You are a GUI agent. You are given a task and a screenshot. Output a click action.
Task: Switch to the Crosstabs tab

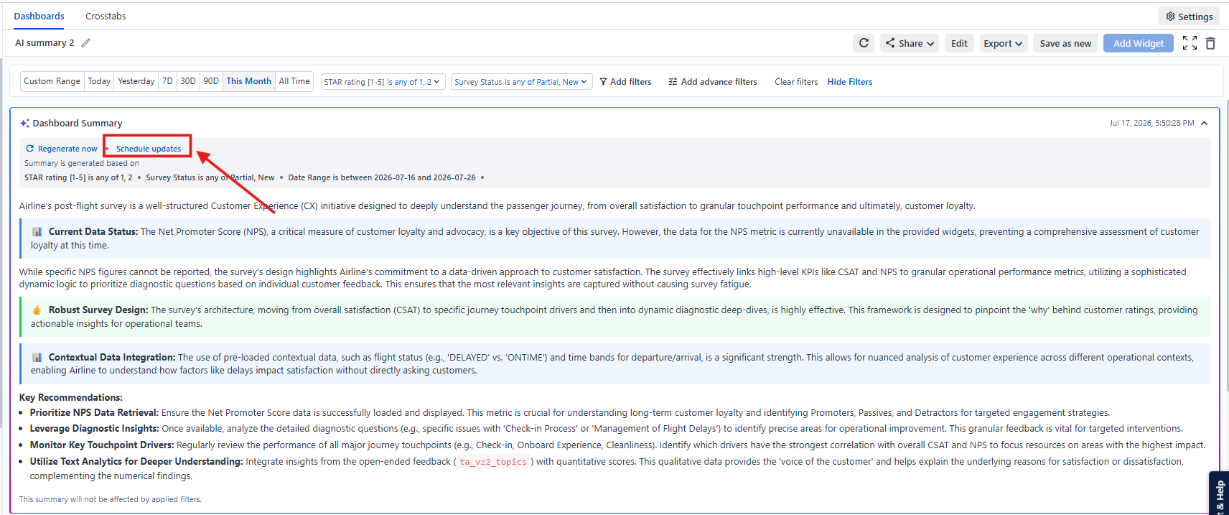tap(106, 16)
